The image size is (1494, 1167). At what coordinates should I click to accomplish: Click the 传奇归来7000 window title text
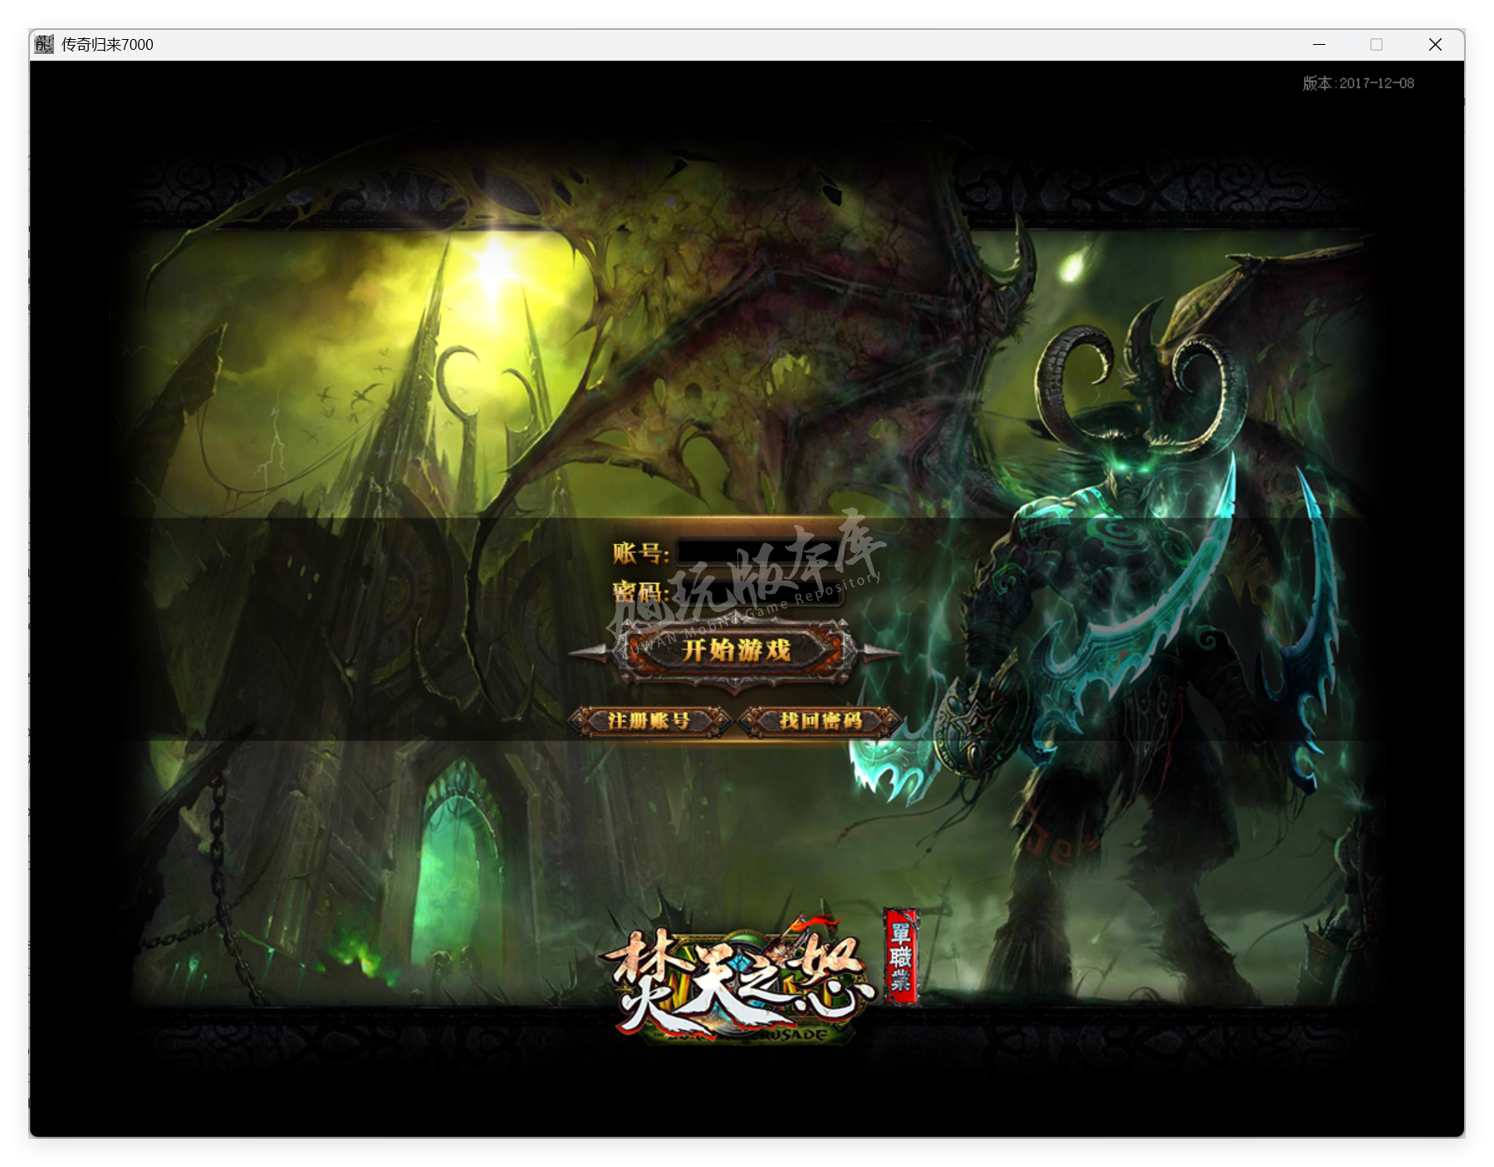[107, 45]
